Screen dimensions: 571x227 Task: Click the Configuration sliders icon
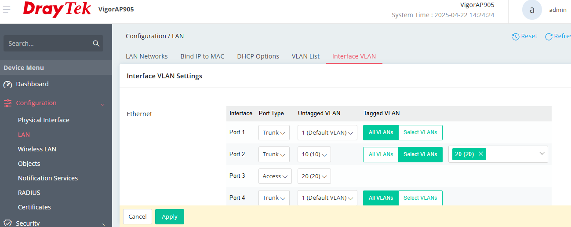click(x=7, y=103)
